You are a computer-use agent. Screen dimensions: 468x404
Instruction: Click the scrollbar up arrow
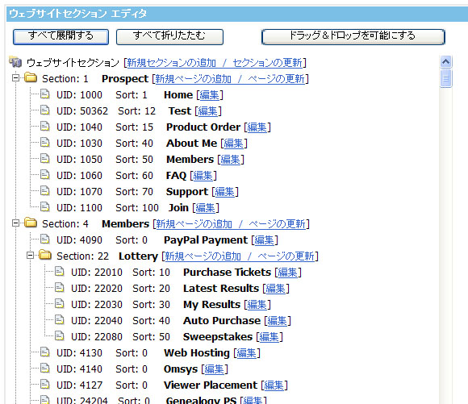pos(446,62)
